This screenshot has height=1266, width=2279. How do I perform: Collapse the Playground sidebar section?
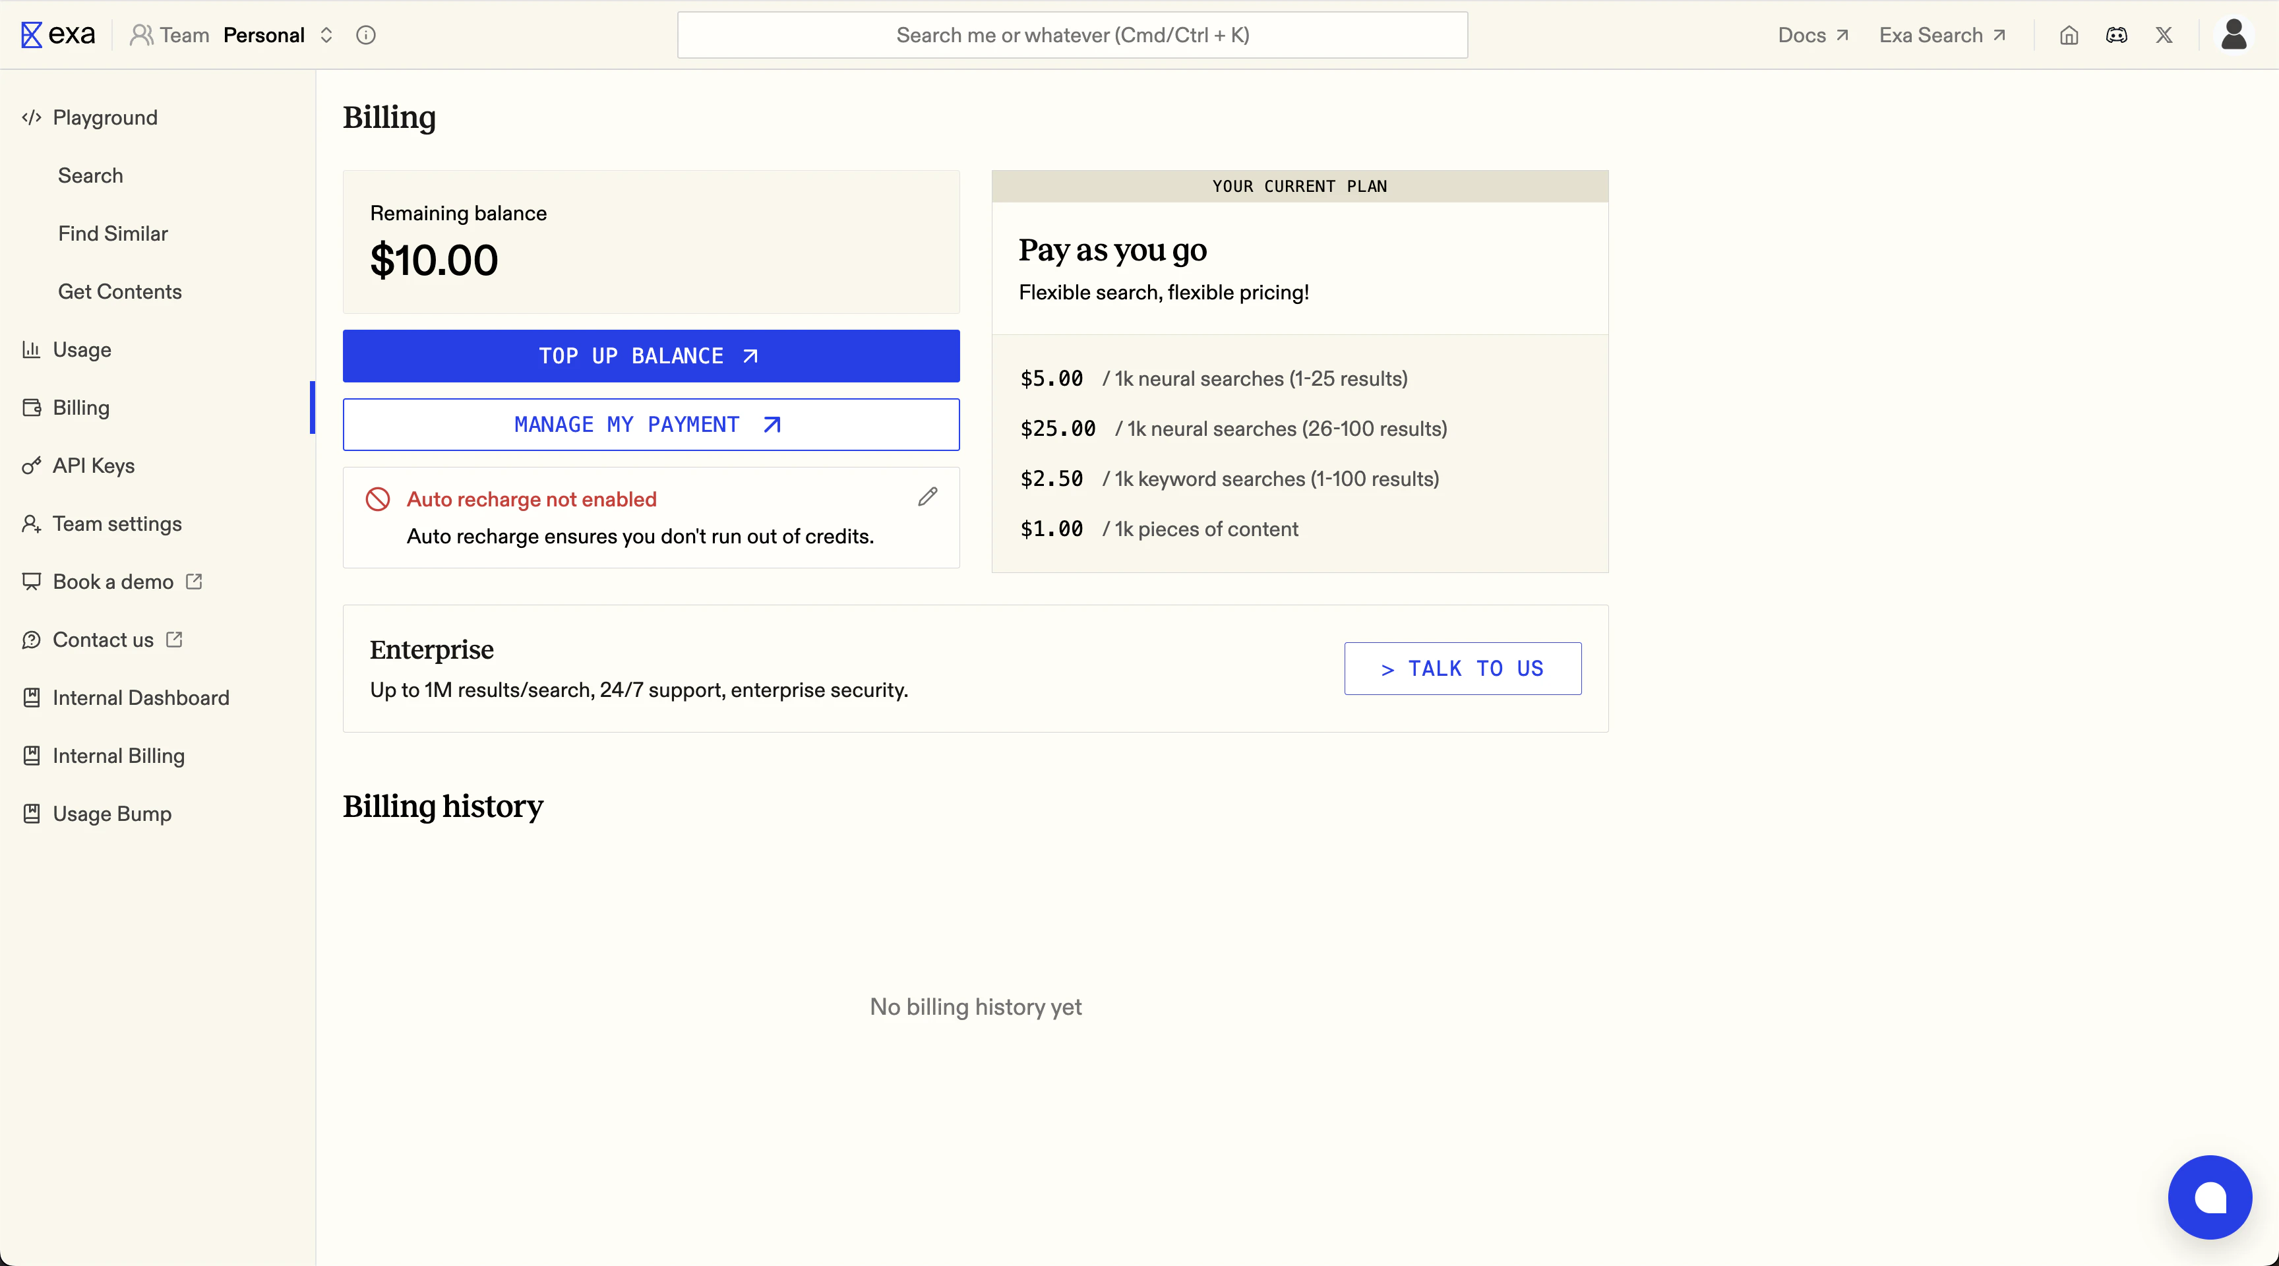(x=104, y=117)
